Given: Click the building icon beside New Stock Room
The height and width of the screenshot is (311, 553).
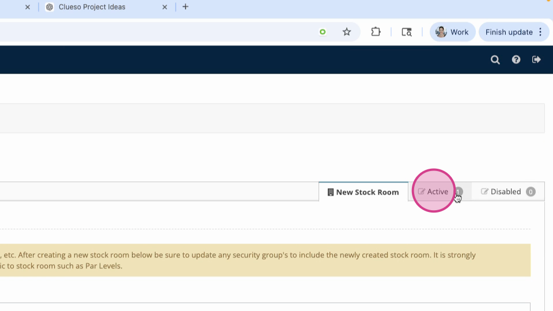Looking at the screenshot, I should click(x=331, y=192).
